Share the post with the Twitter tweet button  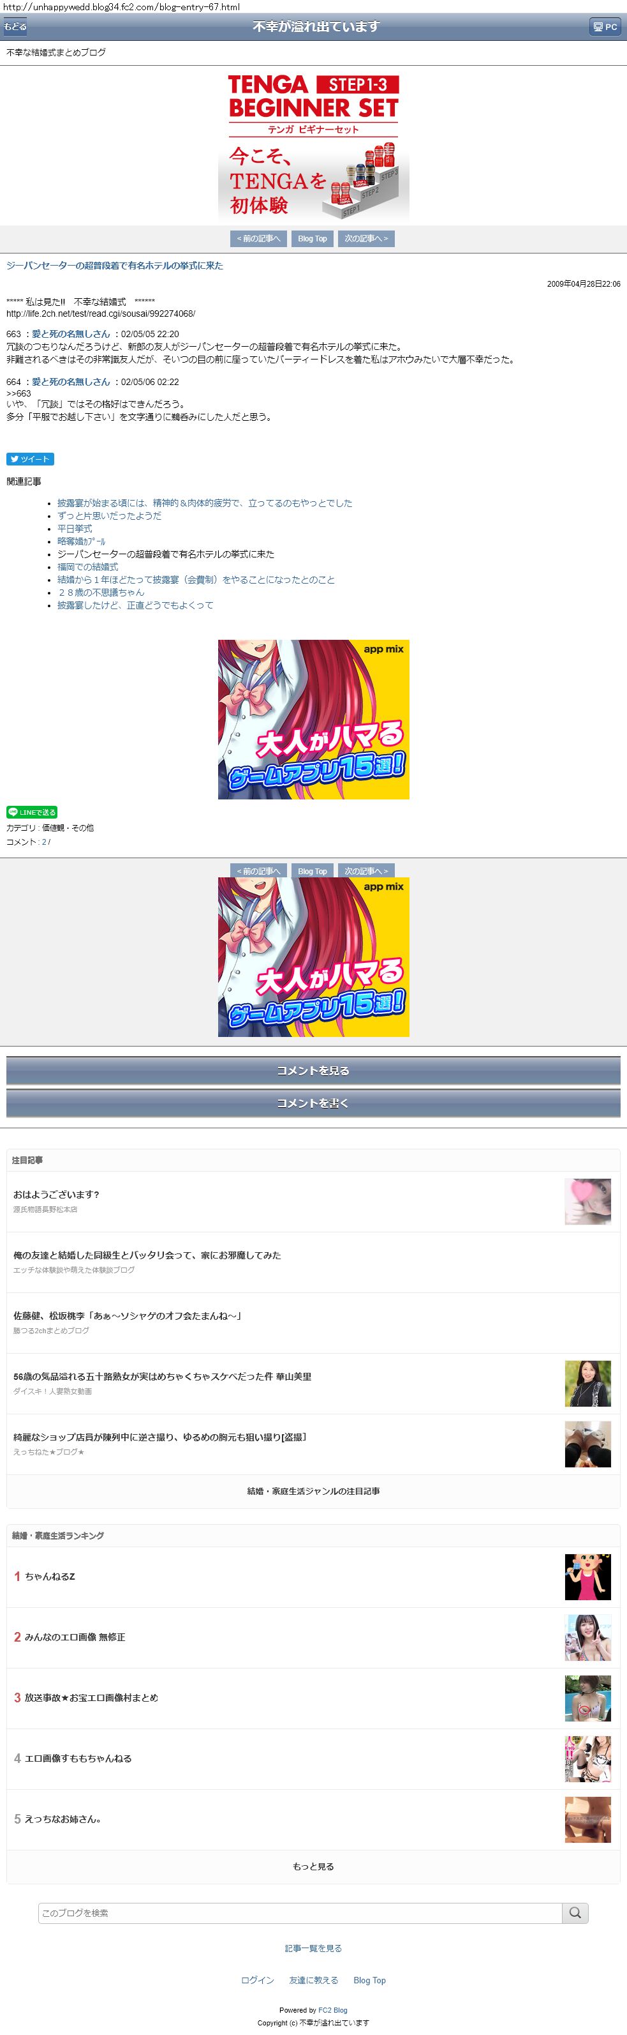tap(30, 459)
